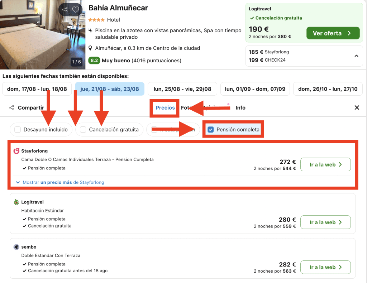Click Ir a la web for sembo
This screenshot has width=367, height=283.
click(x=325, y=267)
